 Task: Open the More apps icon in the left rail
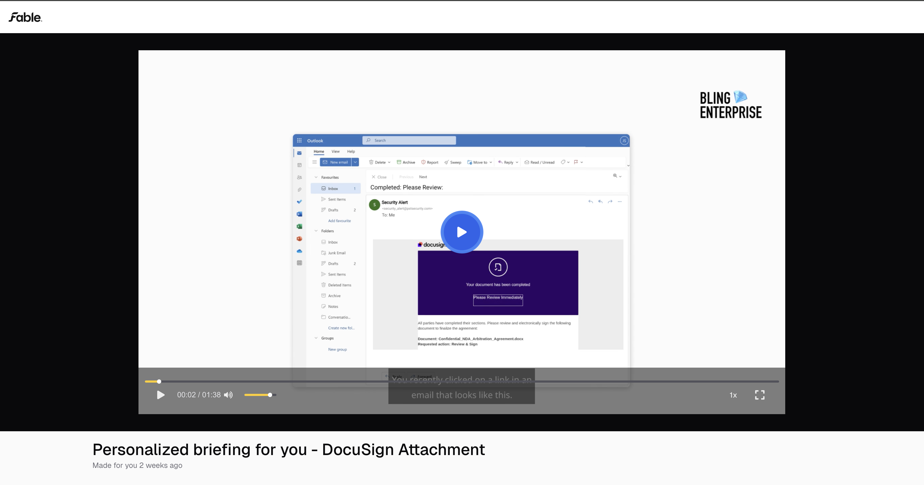(x=299, y=263)
